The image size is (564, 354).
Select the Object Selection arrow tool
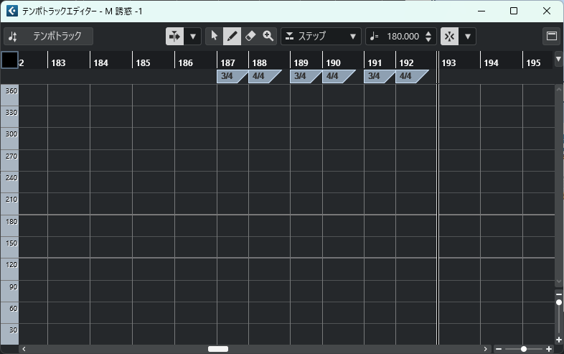(x=215, y=36)
